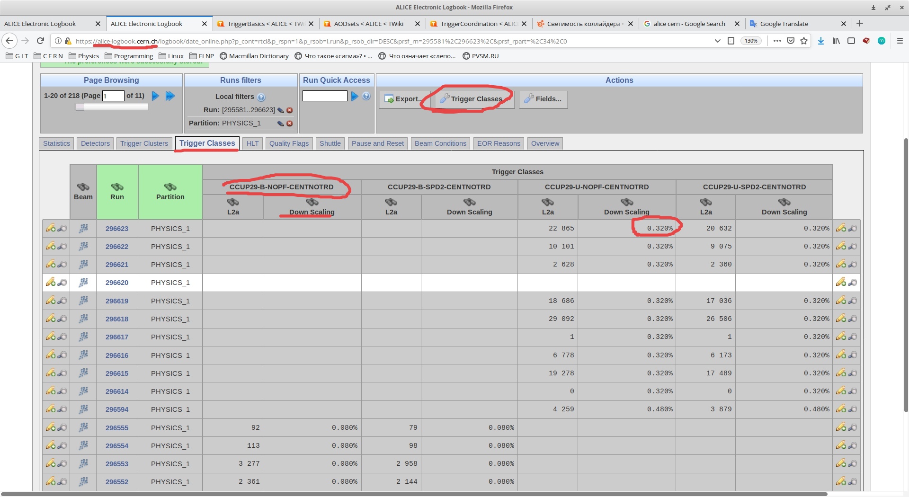Open run 296623 link

[117, 229]
